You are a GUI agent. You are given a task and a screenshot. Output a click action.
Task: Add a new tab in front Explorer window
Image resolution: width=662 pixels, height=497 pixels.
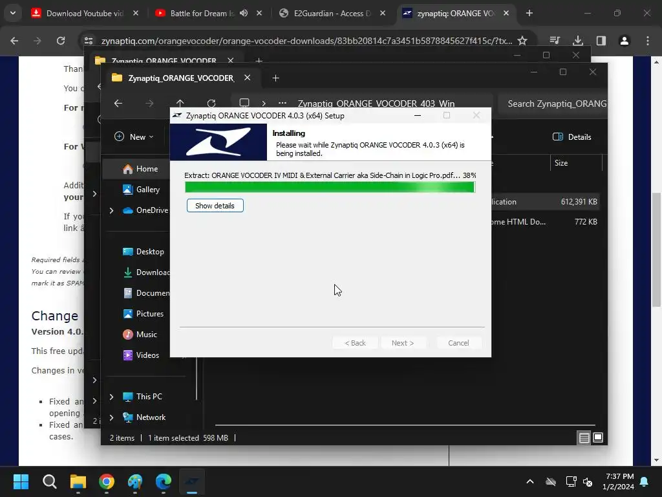click(275, 78)
